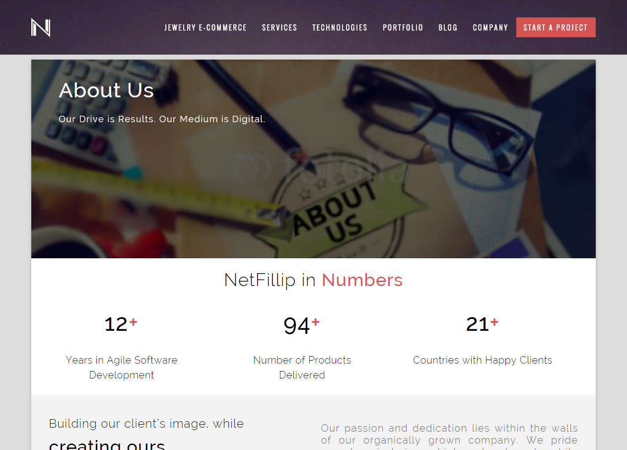Click the NetFillip N logo
The image size is (627, 450).
[41, 27]
